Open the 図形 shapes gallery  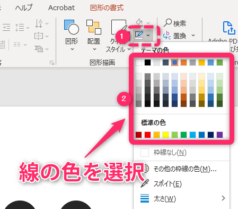72,35
